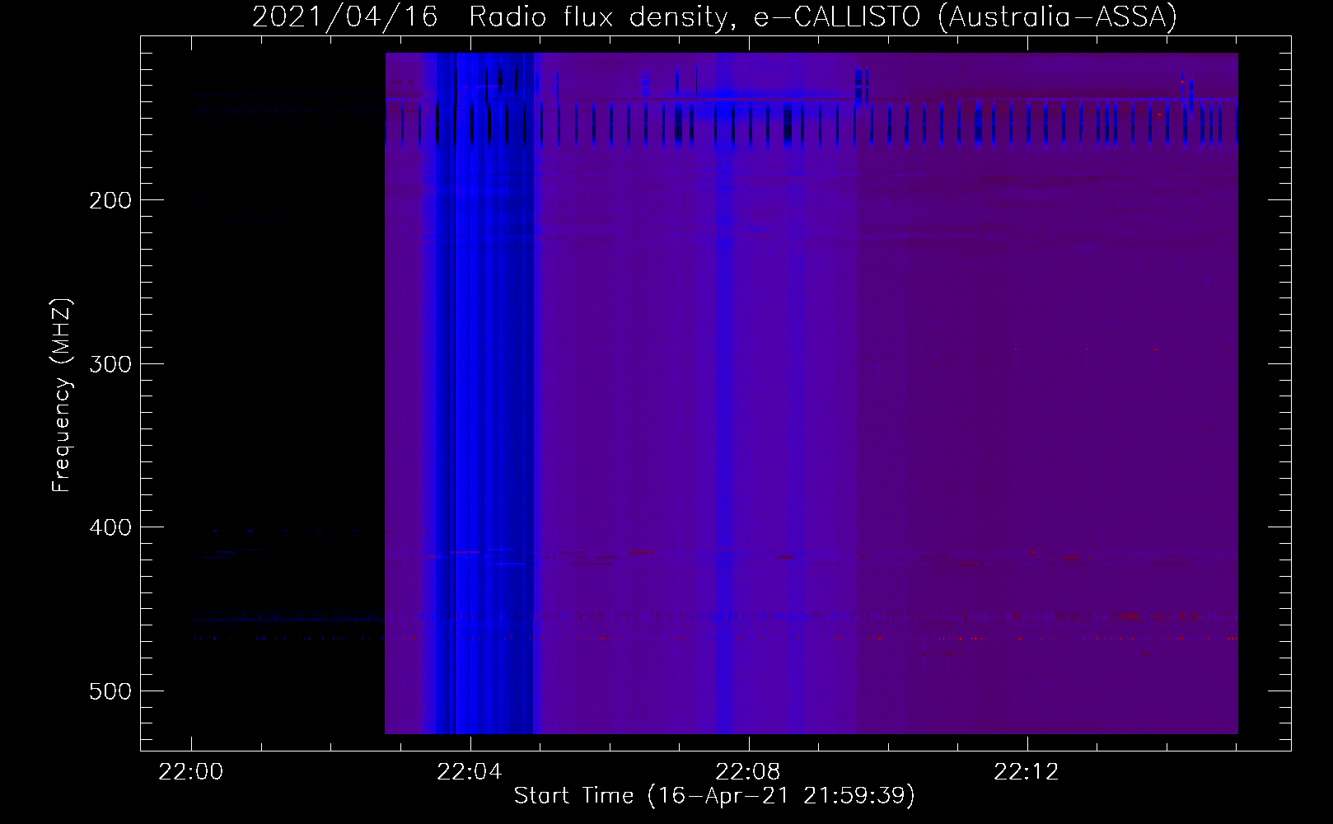Image resolution: width=1333 pixels, height=824 pixels.
Task: Click the 400 frequency tick label
Action: (x=110, y=527)
